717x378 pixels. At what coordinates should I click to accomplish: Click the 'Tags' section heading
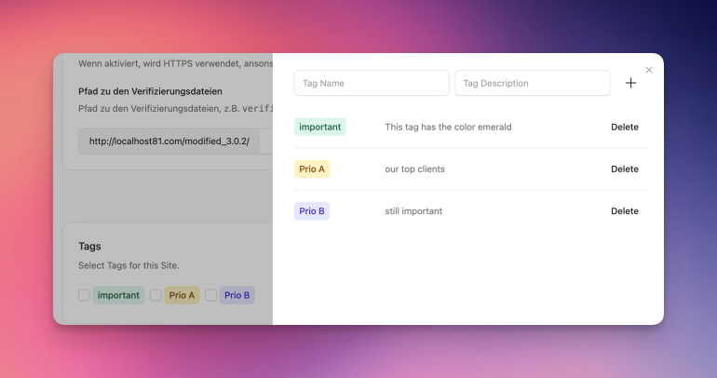click(x=89, y=247)
